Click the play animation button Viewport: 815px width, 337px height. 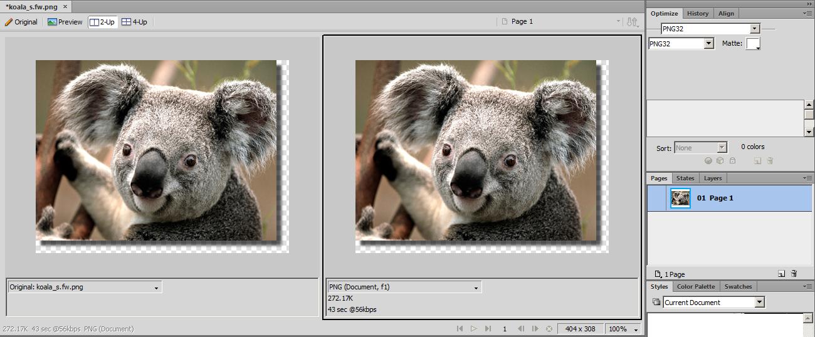[x=473, y=329]
